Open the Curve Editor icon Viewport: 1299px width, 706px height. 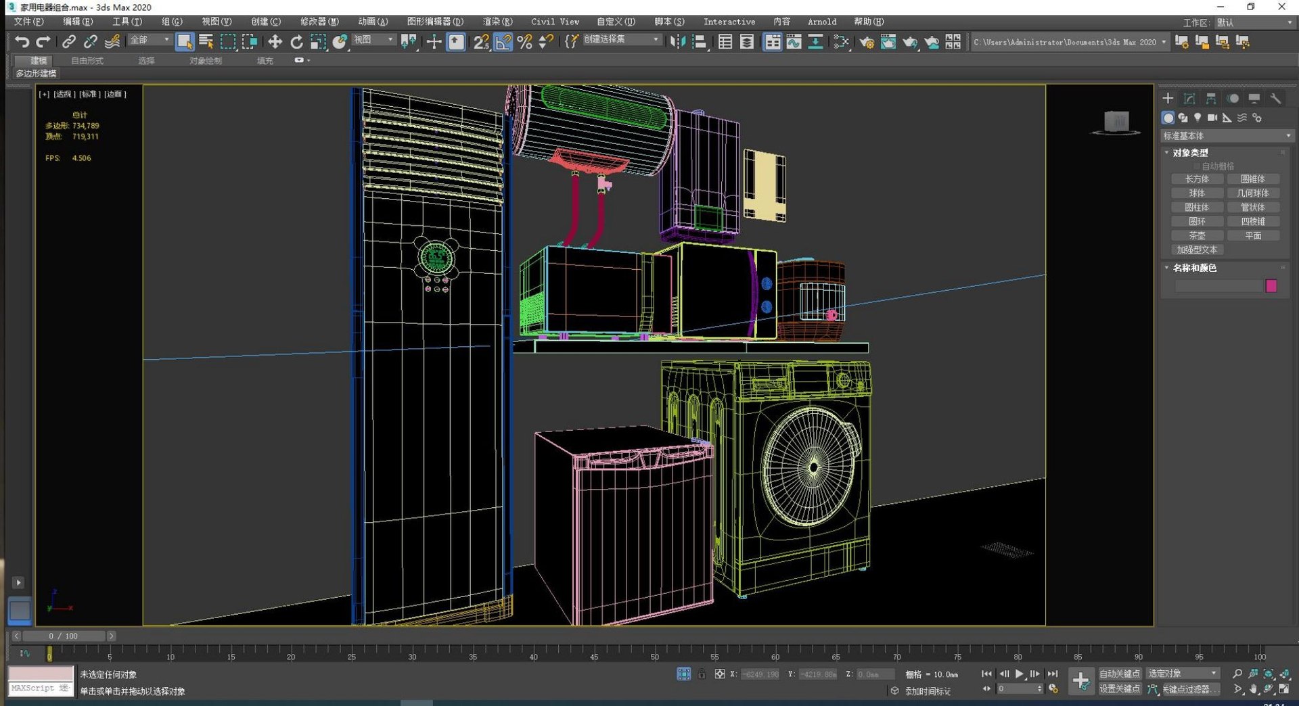[x=794, y=42]
